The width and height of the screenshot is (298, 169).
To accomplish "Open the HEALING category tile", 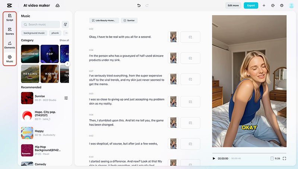I will [30, 74].
